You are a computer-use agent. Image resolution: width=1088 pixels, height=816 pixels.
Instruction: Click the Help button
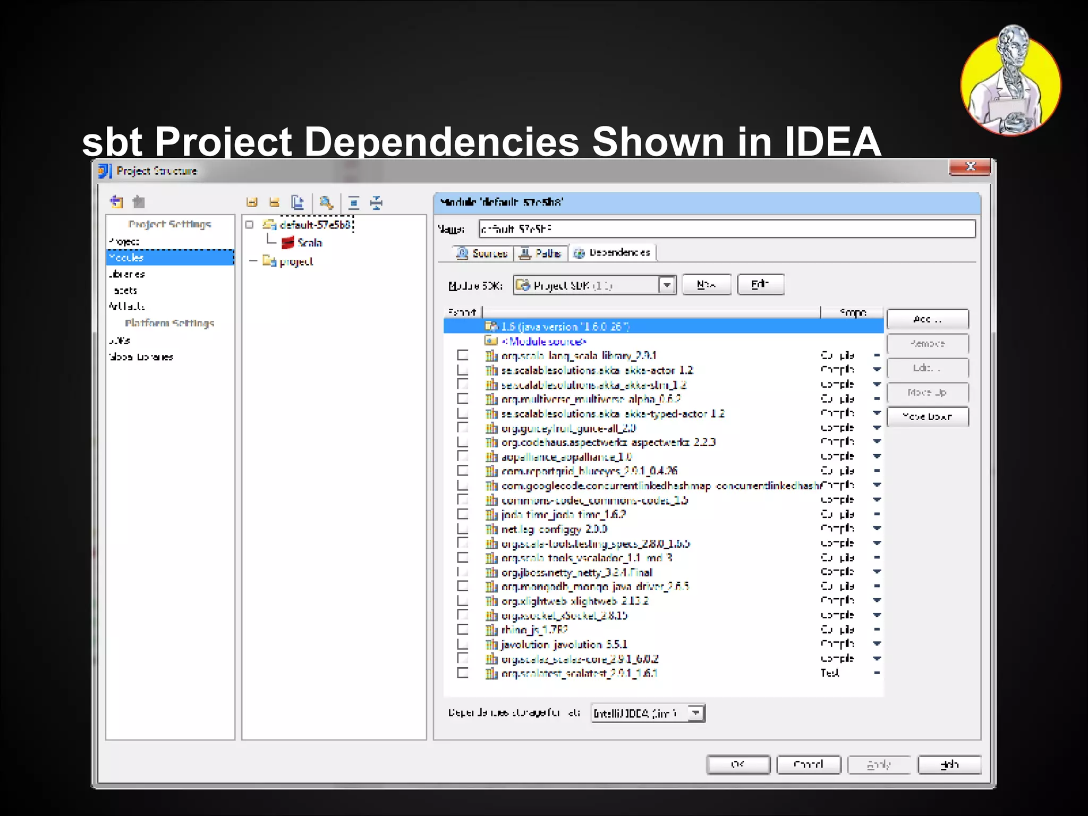tap(949, 764)
